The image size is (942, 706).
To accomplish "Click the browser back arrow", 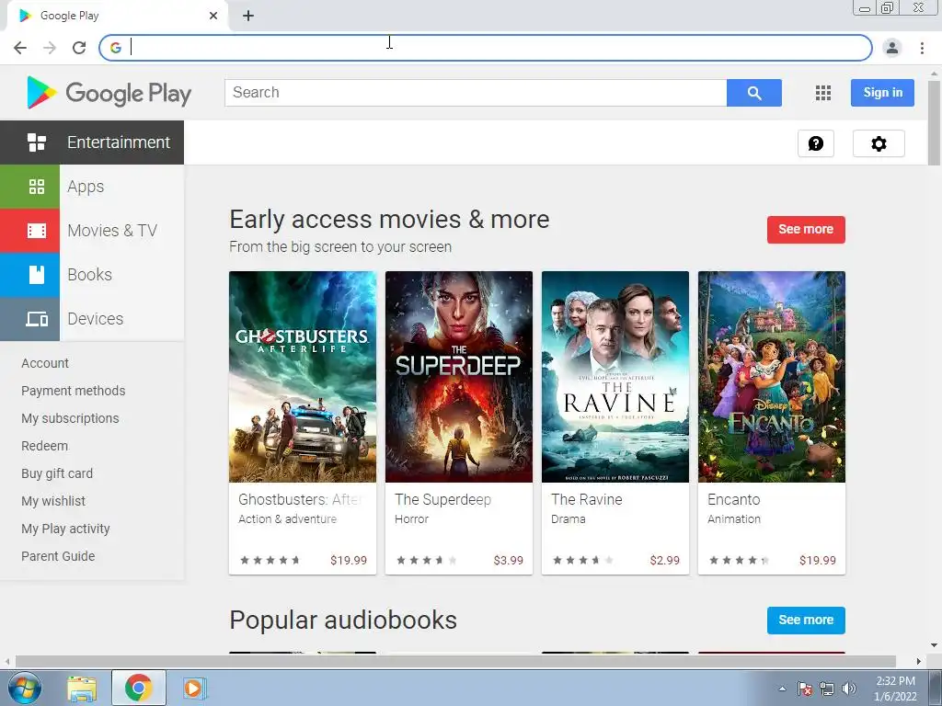I will click(20, 48).
